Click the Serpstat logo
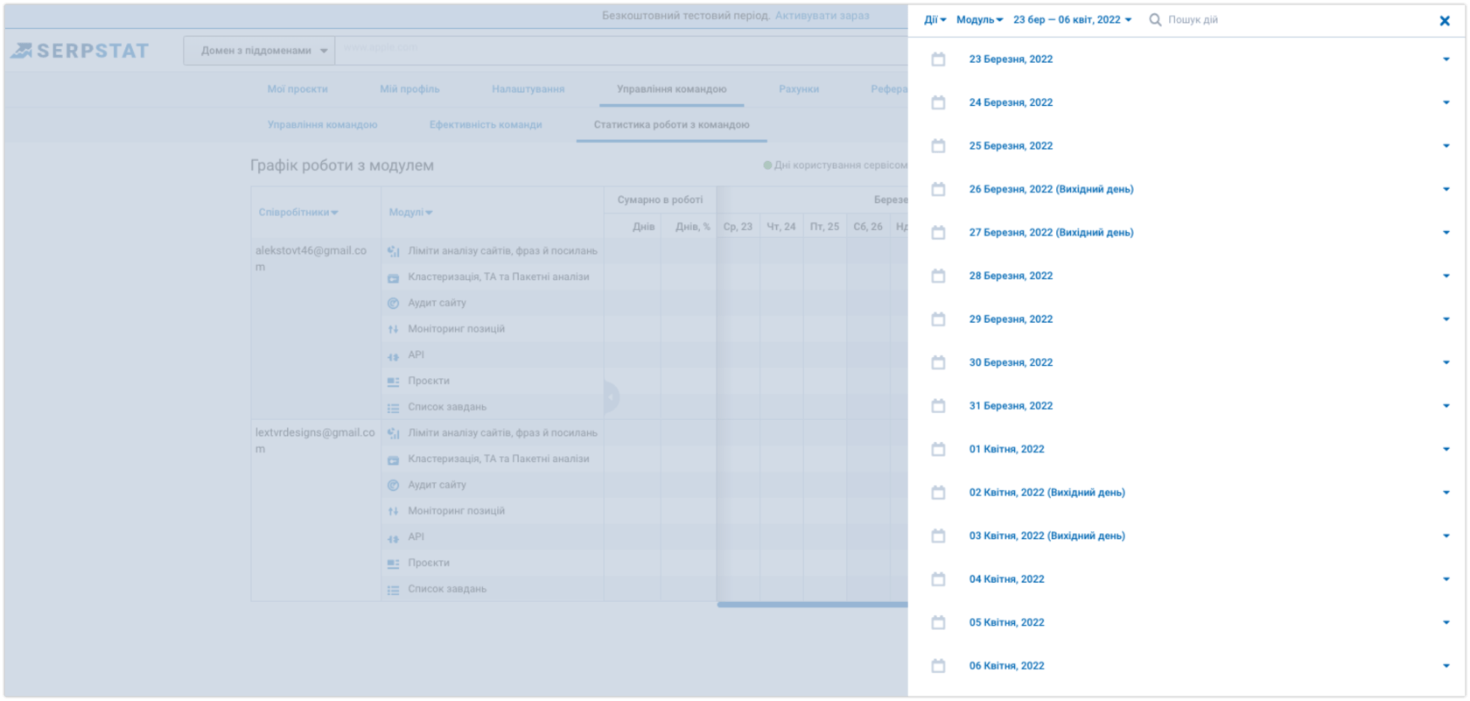This screenshot has height=701, width=1470. [80, 51]
